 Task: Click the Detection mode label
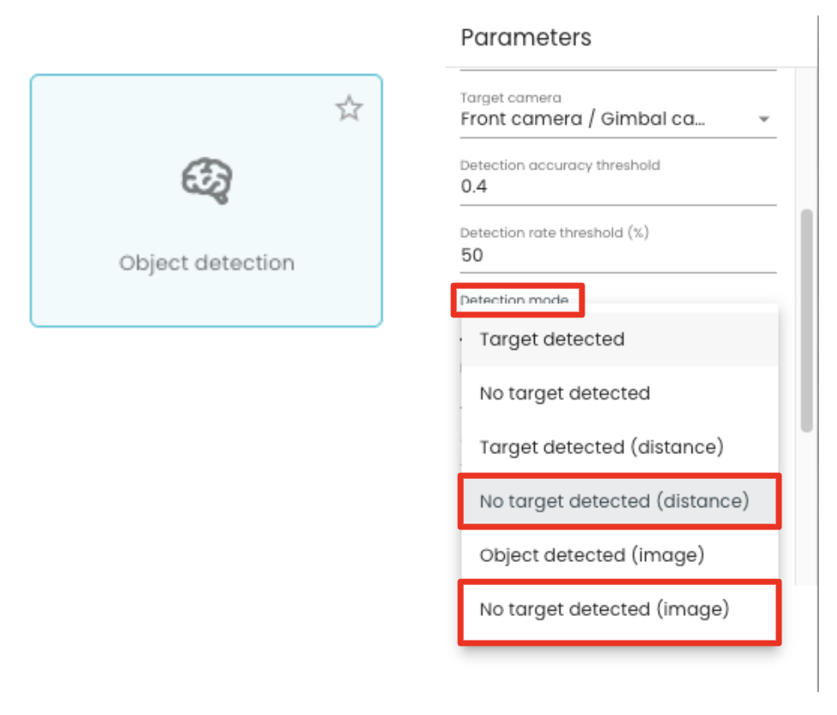pos(514,299)
